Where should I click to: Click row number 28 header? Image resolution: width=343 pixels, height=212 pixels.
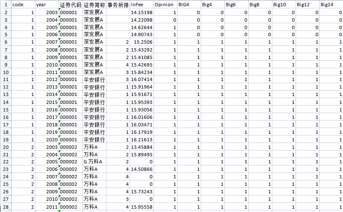pos(5,207)
